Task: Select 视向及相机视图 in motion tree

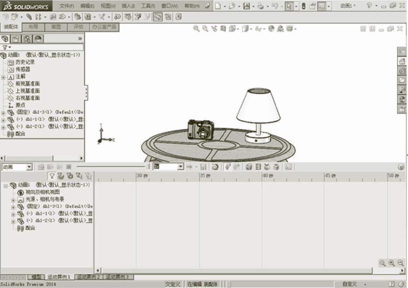Action: [x=42, y=192]
